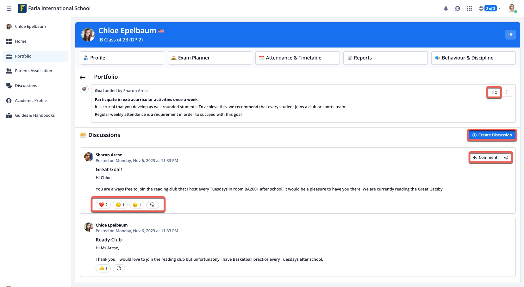Toggle the heart like on the Goal
Image resolution: width=524 pixels, height=287 pixels.
(493, 92)
